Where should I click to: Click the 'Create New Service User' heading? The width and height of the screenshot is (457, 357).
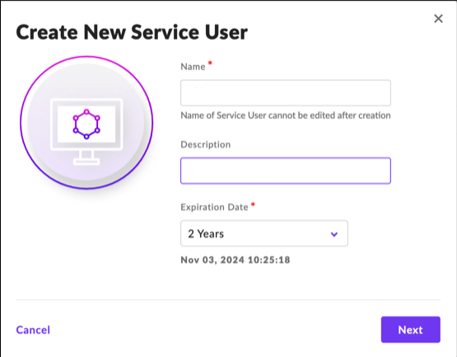[132, 32]
